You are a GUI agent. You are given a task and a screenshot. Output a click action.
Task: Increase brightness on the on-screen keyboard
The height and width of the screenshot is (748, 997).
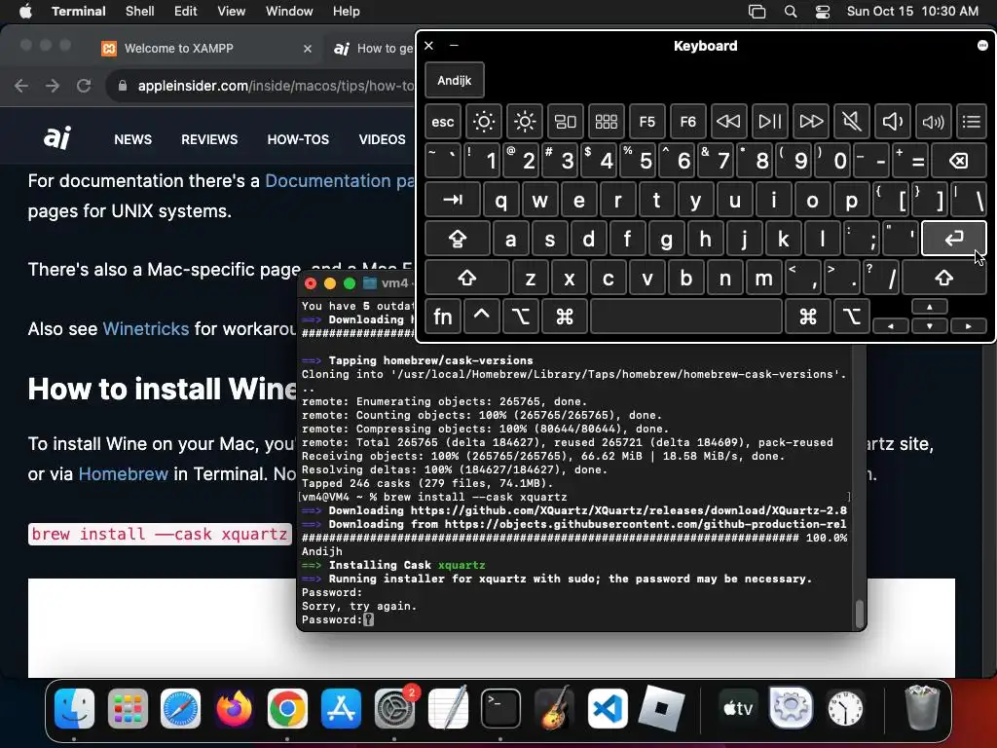coord(525,122)
